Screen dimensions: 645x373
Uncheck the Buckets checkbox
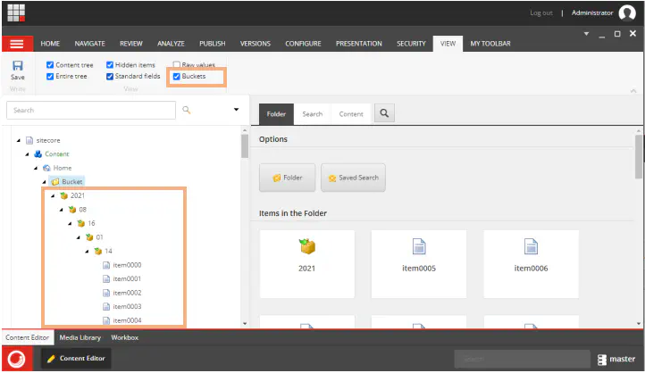tap(177, 77)
